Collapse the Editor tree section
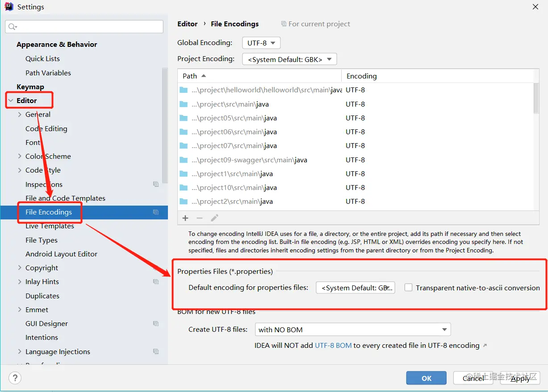Screen dimensions: 548x392 tap(11, 101)
